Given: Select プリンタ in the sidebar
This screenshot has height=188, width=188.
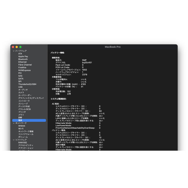Looking at the screenshot, I should pyautogui.click(x=22, y=112).
